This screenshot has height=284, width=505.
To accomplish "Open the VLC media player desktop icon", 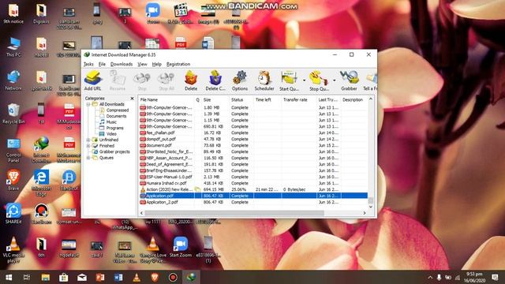I will pyautogui.click(x=13, y=249).
